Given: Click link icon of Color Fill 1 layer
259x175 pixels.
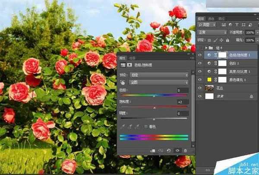Looking at the screenshot, I should tap(215, 80).
